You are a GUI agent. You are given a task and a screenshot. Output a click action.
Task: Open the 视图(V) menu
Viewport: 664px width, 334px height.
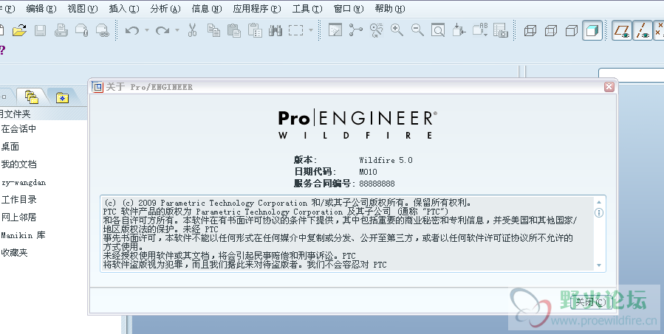83,9
